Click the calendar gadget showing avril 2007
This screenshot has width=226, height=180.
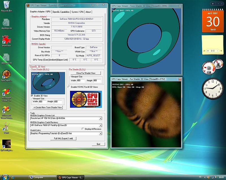[213, 21]
